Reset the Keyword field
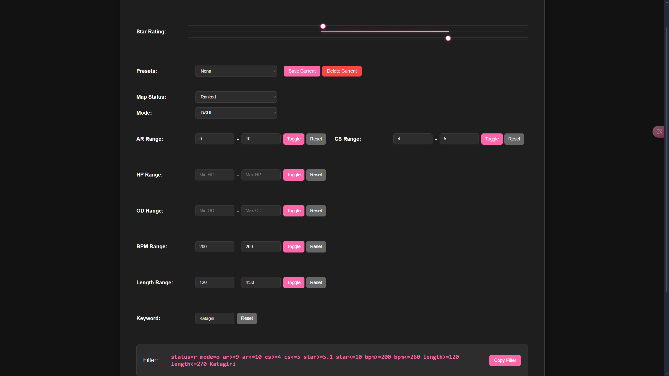Image resolution: width=669 pixels, height=376 pixels. tap(247, 318)
